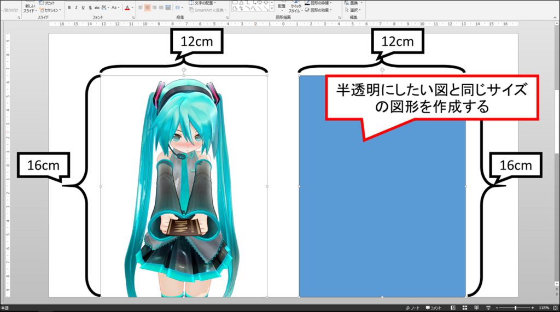Select the freeform shape in gallery
The height and width of the screenshot is (312, 560).
(x=235, y=9)
